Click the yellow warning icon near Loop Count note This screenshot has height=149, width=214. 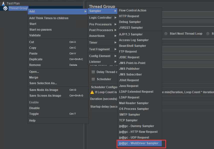click(92, 92)
